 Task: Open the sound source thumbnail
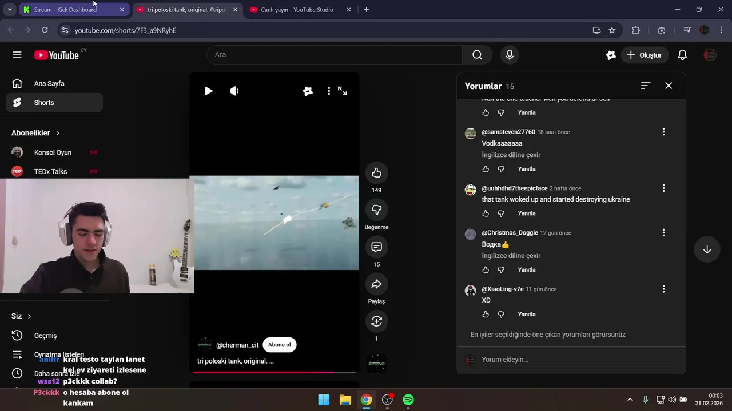376,364
